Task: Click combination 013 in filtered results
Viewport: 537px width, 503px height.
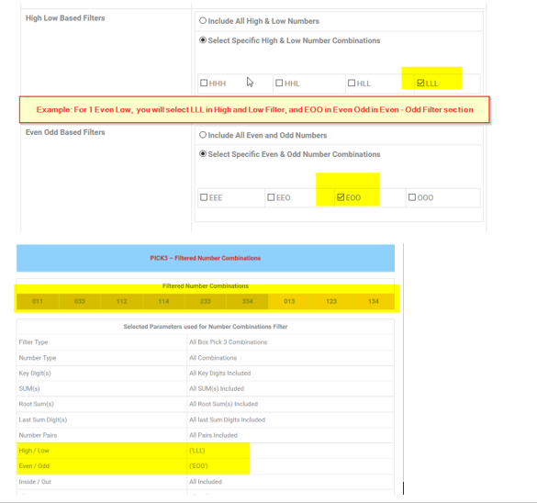Action: (289, 301)
